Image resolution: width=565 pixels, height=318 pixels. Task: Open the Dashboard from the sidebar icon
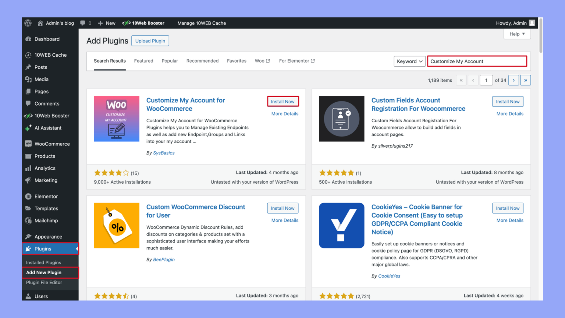point(29,39)
